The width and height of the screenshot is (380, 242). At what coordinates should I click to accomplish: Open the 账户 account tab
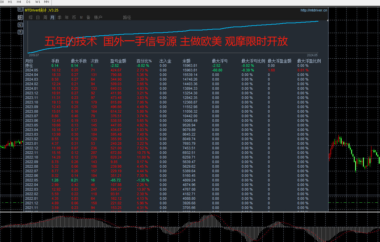coord(98,17)
